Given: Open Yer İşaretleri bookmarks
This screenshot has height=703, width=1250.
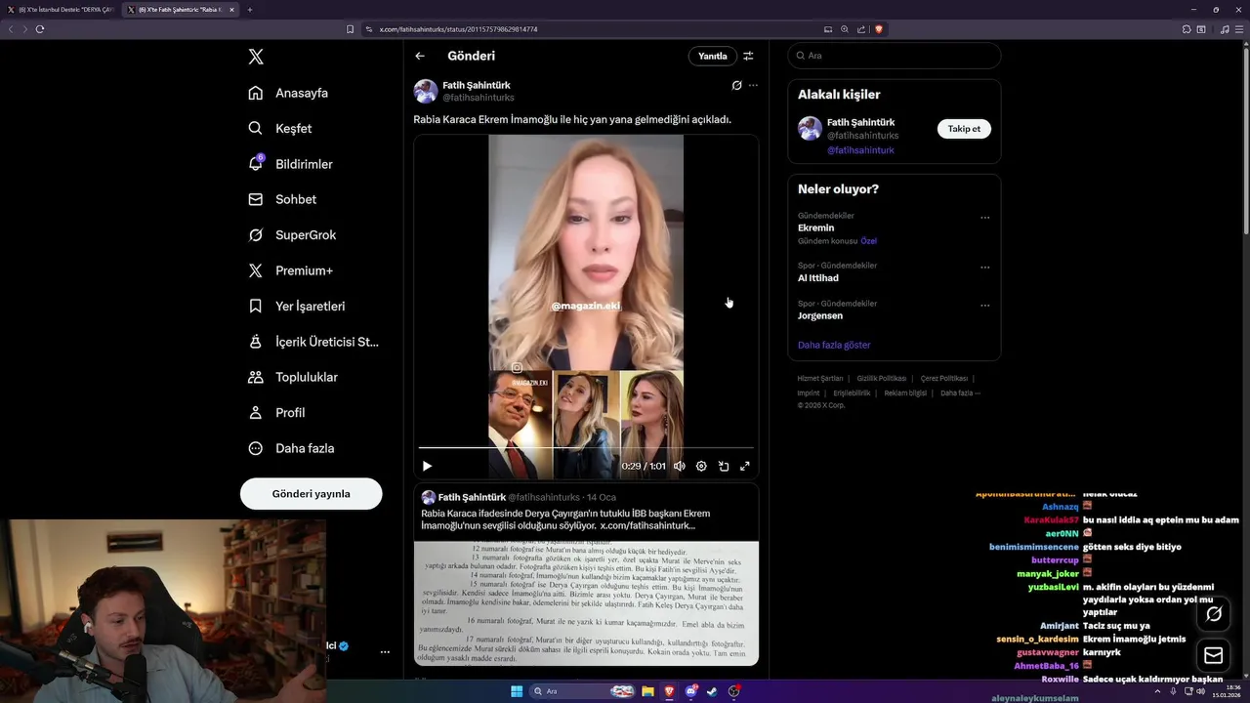Looking at the screenshot, I should pos(297,306).
